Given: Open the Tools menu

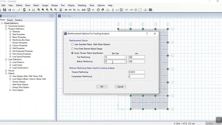Looking at the screenshot, I should tap(92, 6).
